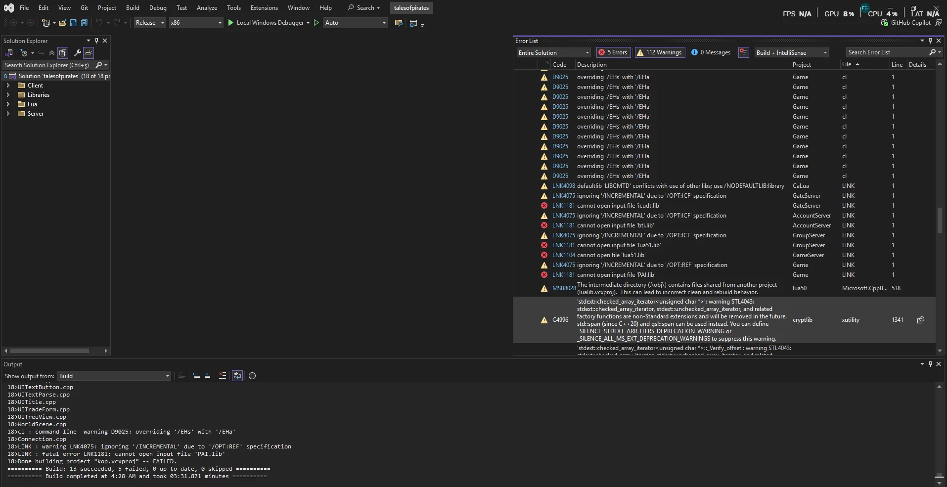Open the Build menu
The height and width of the screenshot is (487, 947).
(133, 8)
